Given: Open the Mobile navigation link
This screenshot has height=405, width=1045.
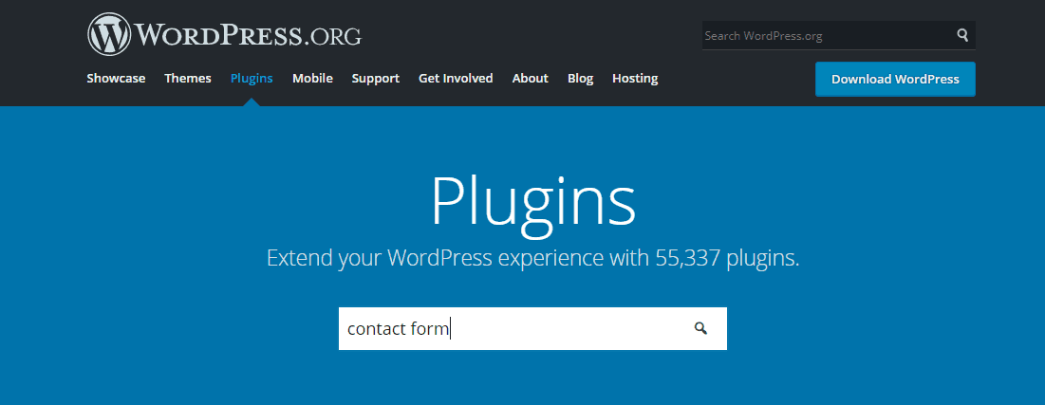Looking at the screenshot, I should [x=312, y=79].
